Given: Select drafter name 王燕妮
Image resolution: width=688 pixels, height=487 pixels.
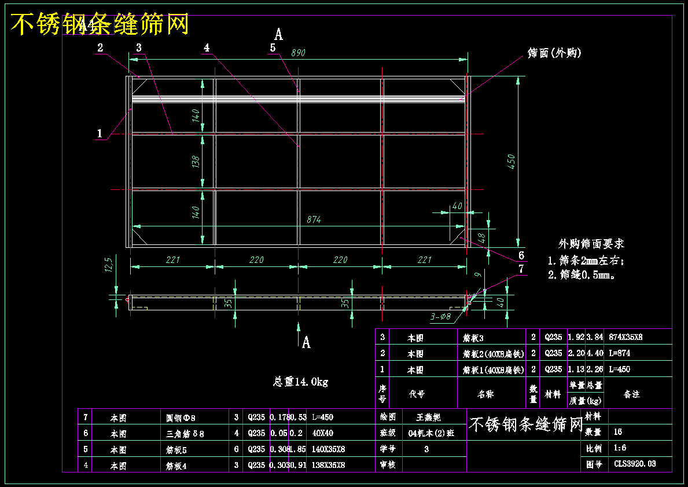Looking at the screenshot, I should (428, 417).
